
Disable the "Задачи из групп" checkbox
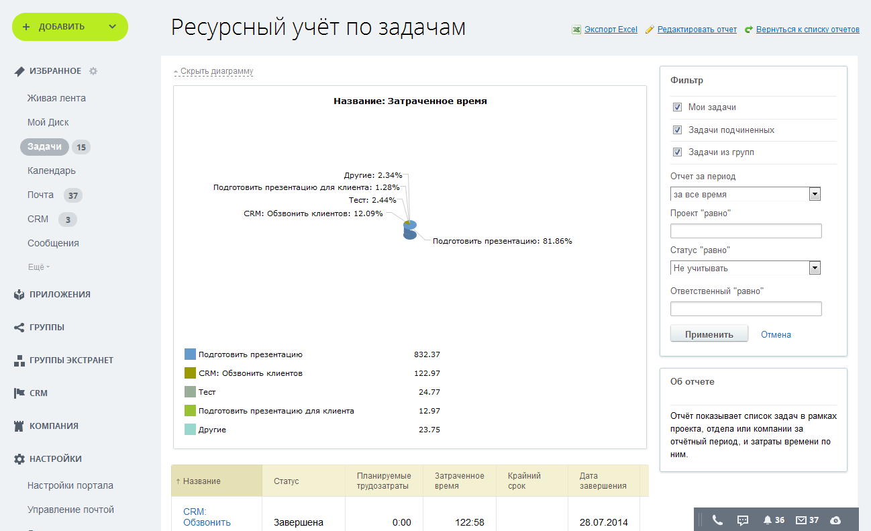pos(677,152)
